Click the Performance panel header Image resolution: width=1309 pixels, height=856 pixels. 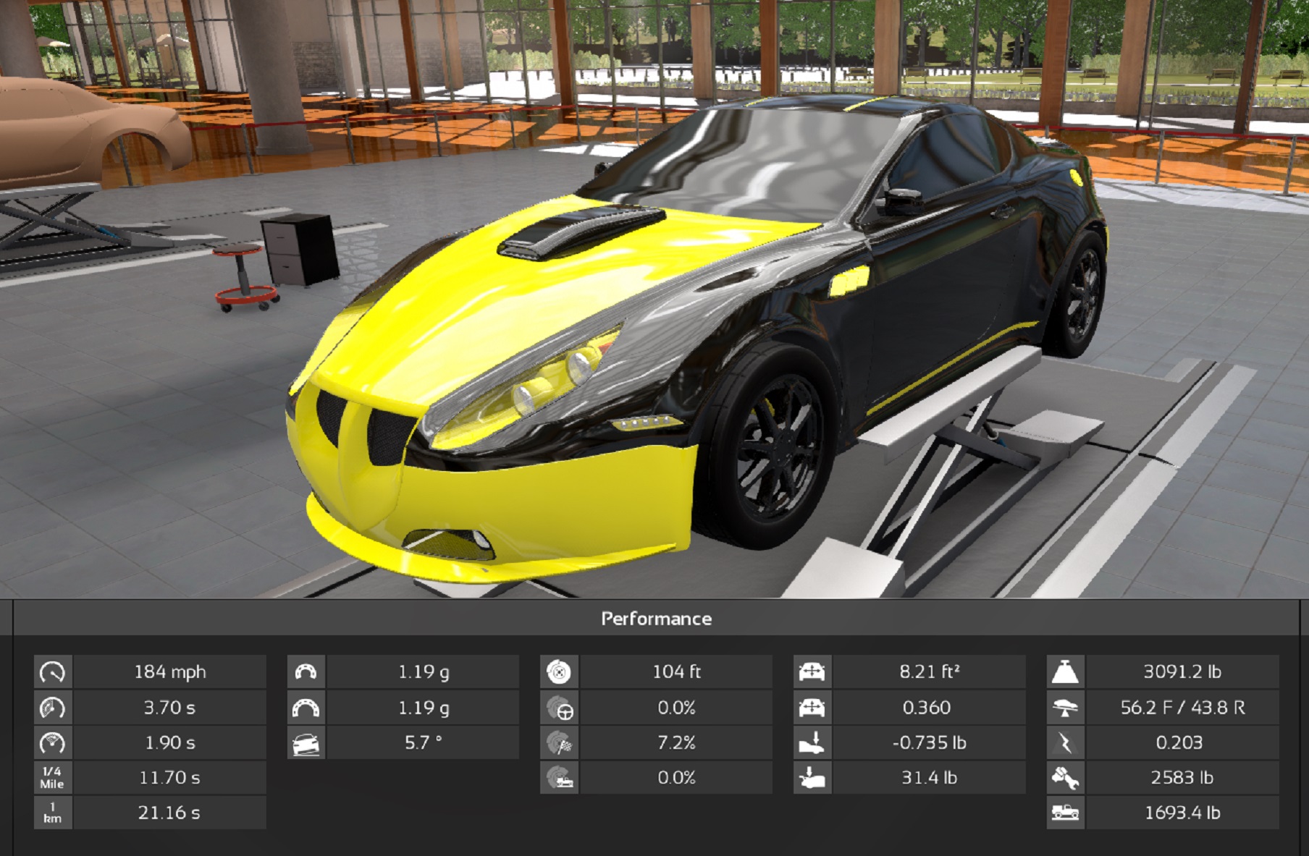pyautogui.click(x=656, y=619)
